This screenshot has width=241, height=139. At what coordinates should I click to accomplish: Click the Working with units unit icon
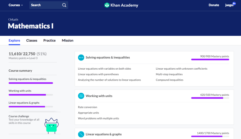81,96
